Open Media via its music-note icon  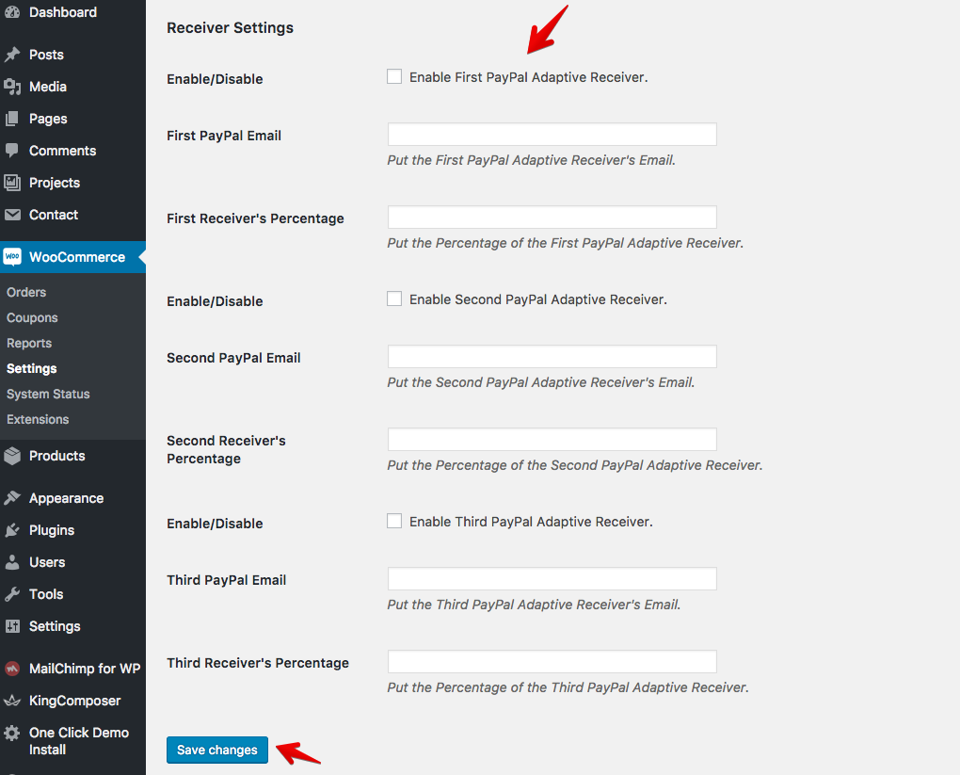(11, 87)
